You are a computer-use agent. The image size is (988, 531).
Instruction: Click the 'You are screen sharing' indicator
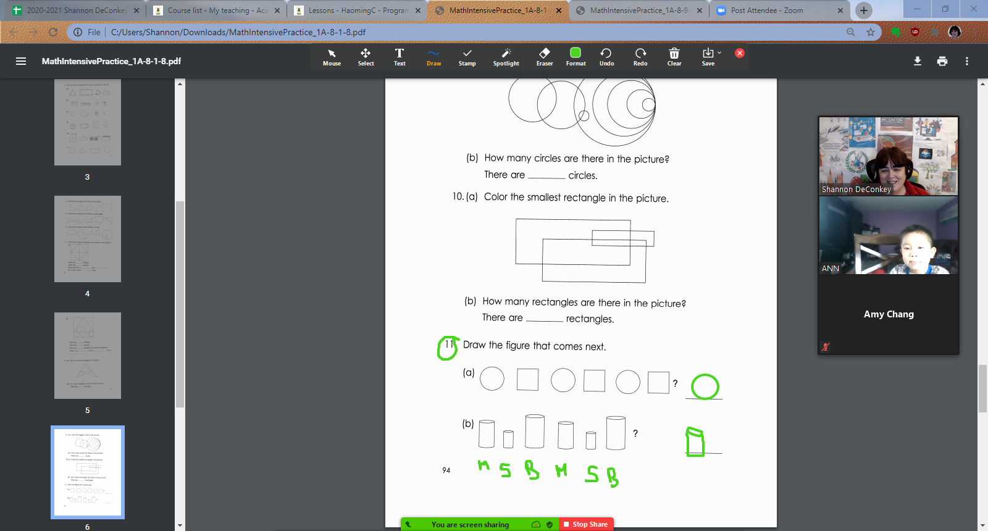470,525
